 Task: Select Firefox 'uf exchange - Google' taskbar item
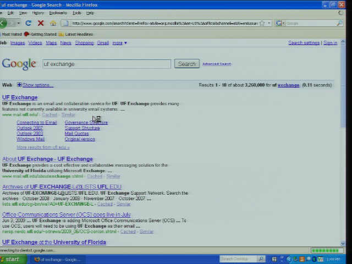57,260
